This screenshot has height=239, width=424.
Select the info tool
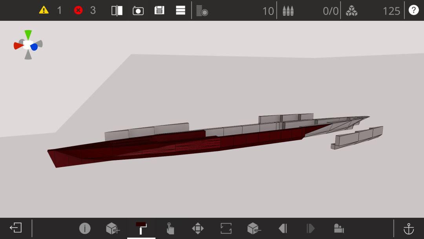pyautogui.click(x=85, y=228)
